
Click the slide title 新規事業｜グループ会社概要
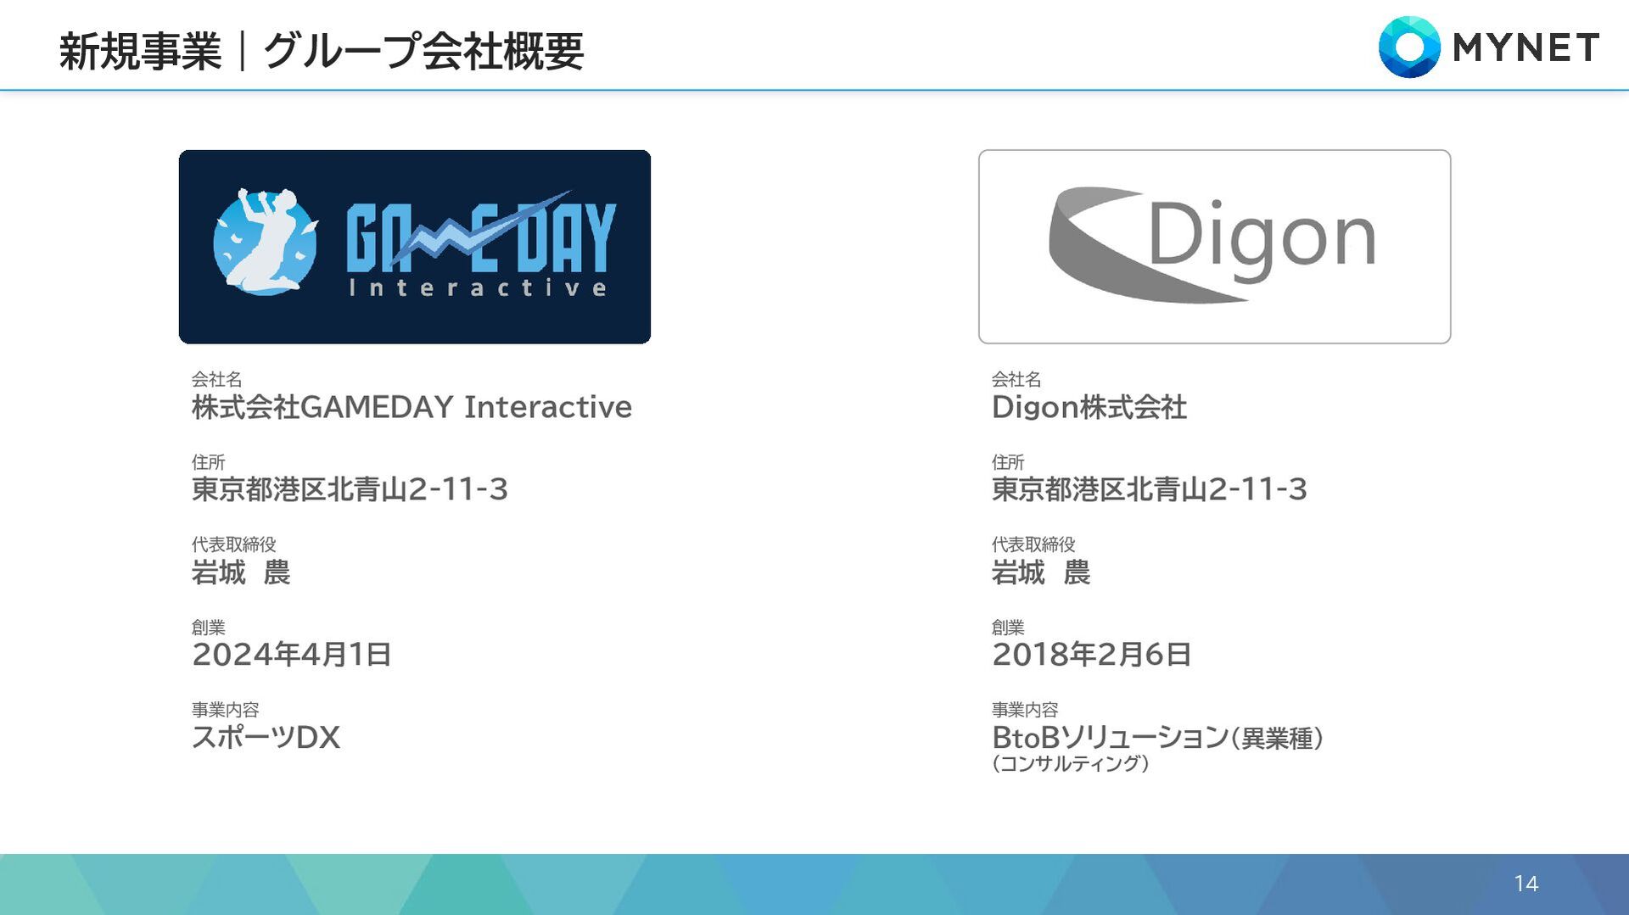pyautogui.click(x=322, y=51)
